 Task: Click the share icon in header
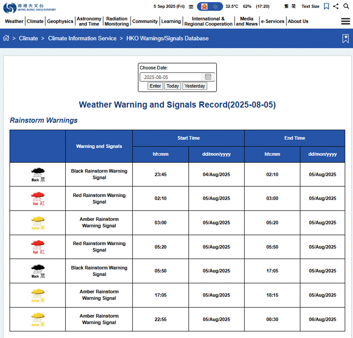(336, 6)
